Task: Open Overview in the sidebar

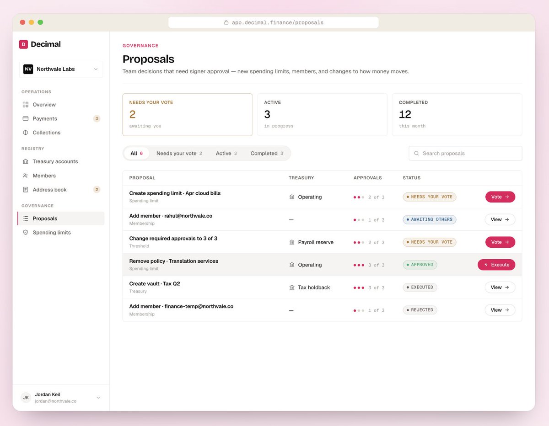Action: (x=61, y=105)
